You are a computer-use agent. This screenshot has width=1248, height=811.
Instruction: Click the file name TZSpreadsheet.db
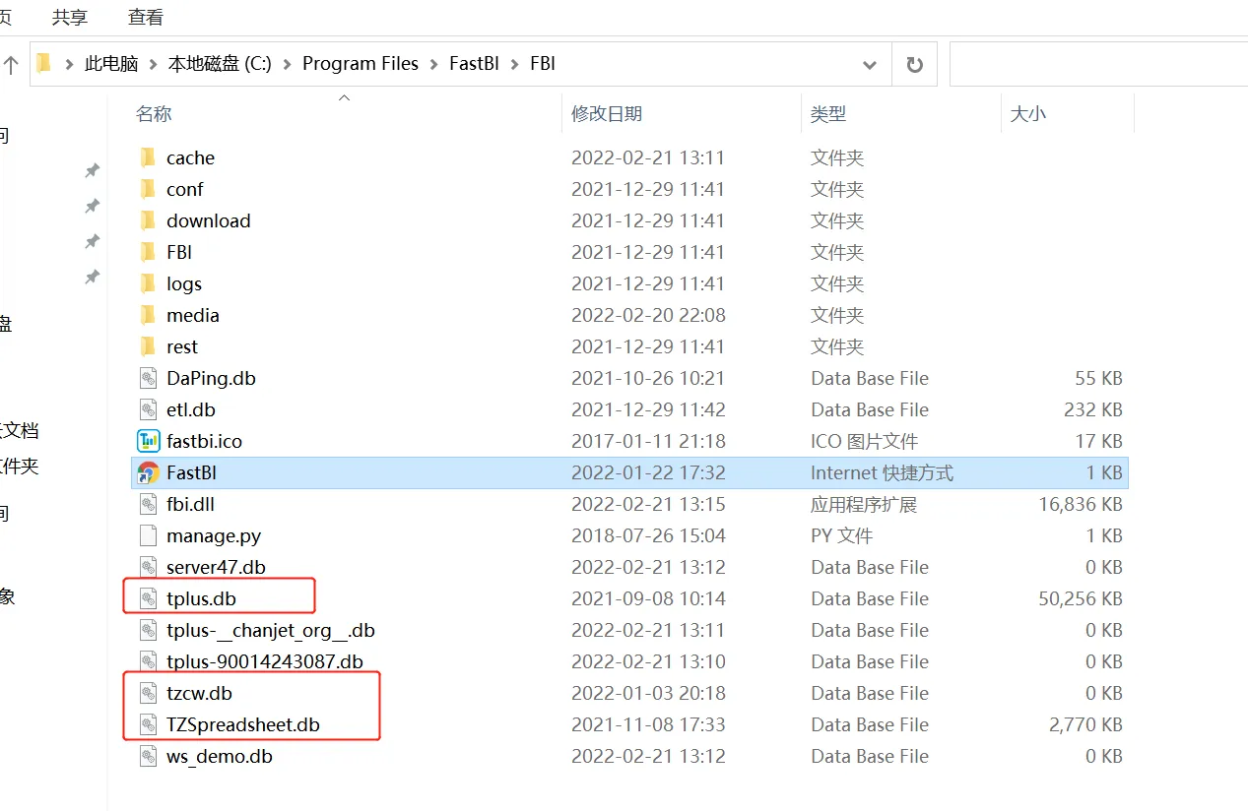[243, 724]
